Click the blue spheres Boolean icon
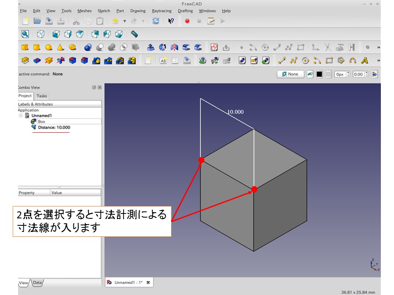This screenshot has height=295, width=394. [x=88, y=48]
